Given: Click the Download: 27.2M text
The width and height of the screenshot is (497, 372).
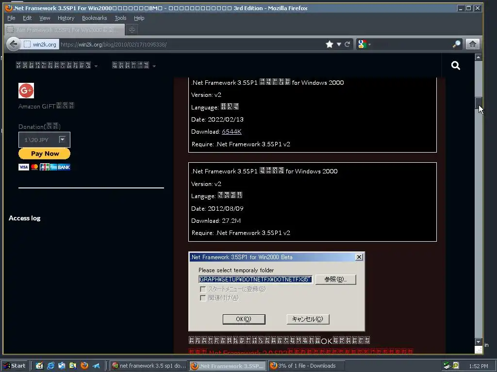Looking at the screenshot, I should coord(216,221).
